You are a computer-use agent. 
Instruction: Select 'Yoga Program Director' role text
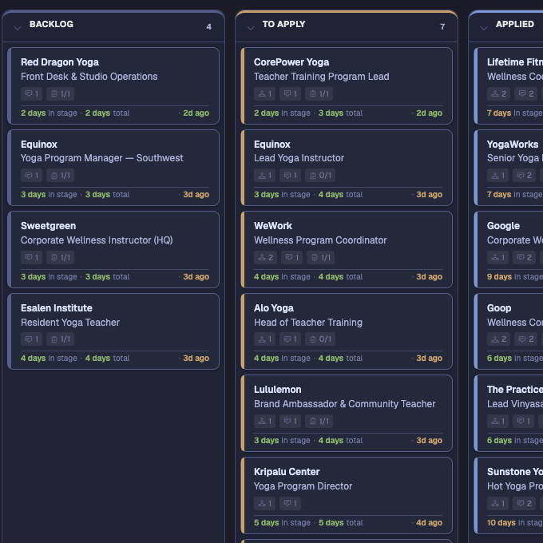click(x=303, y=486)
